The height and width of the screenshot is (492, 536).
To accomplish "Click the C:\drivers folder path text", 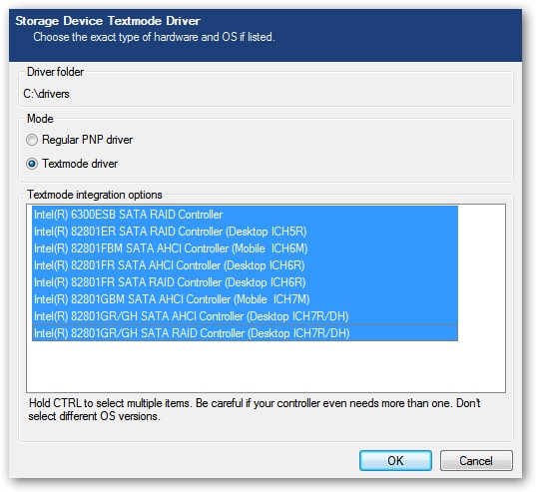I will click(x=46, y=94).
